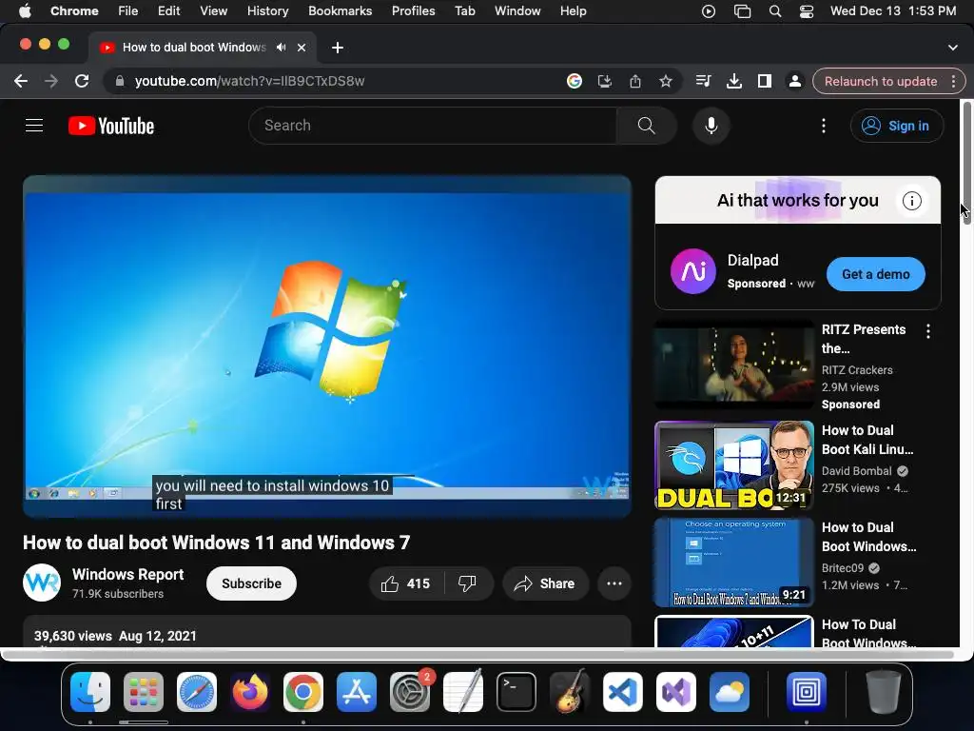
Task: Open Britec09 dual boot video thumbnail
Action: [x=734, y=563]
